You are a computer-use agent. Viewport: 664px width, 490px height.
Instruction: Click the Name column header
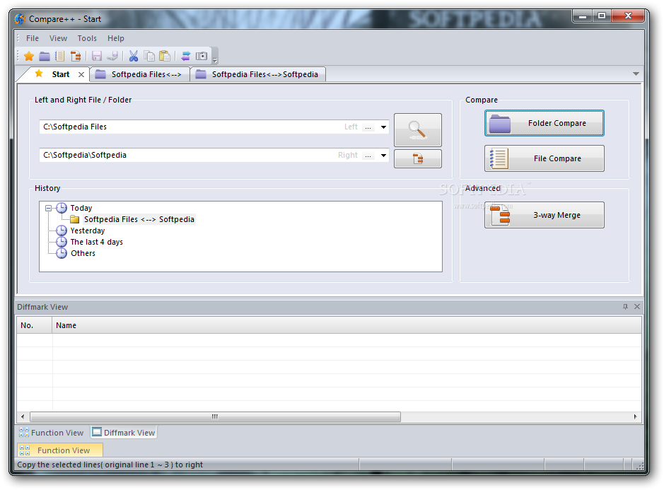pos(346,325)
